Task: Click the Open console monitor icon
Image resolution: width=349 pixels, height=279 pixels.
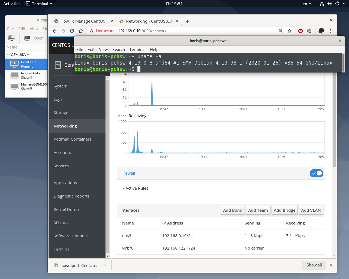Action: coord(27,38)
